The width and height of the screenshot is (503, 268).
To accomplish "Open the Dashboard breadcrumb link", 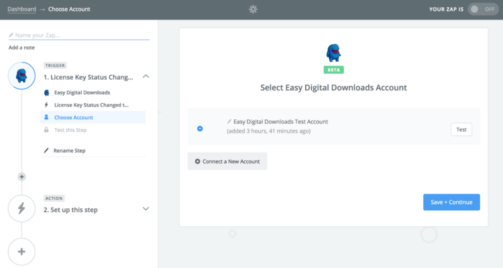I will tap(22, 9).
